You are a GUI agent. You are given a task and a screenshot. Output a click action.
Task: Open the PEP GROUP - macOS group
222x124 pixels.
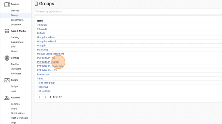pyautogui.click(x=48, y=62)
